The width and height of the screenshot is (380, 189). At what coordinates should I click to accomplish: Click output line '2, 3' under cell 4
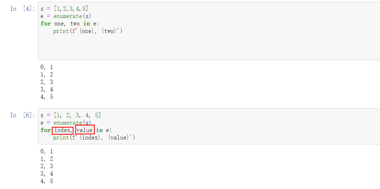click(47, 82)
